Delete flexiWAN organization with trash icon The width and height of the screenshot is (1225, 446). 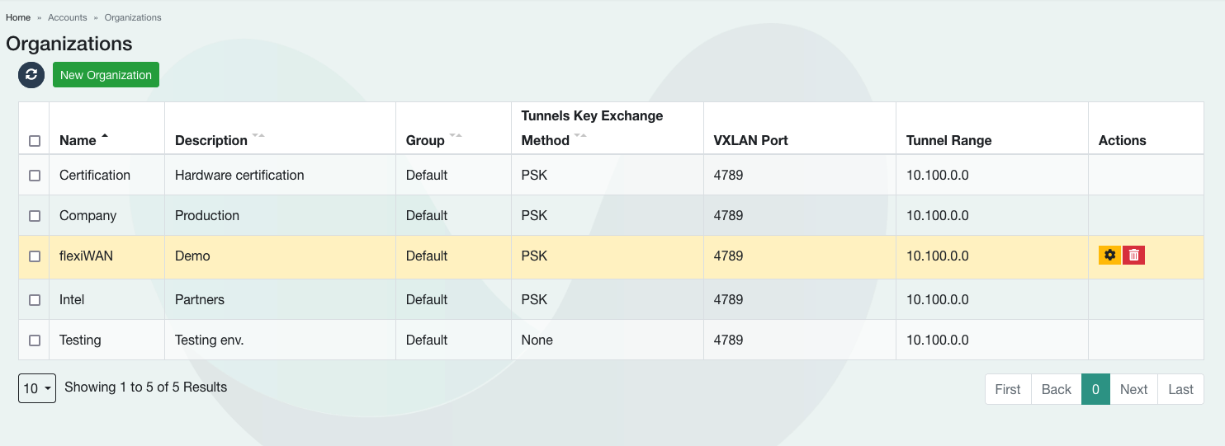click(x=1133, y=256)
